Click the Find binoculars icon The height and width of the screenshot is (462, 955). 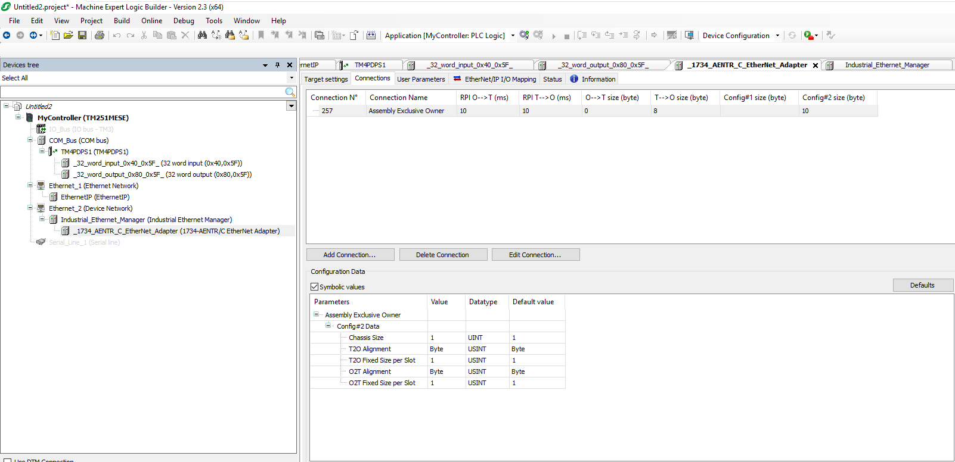point(202,36)
